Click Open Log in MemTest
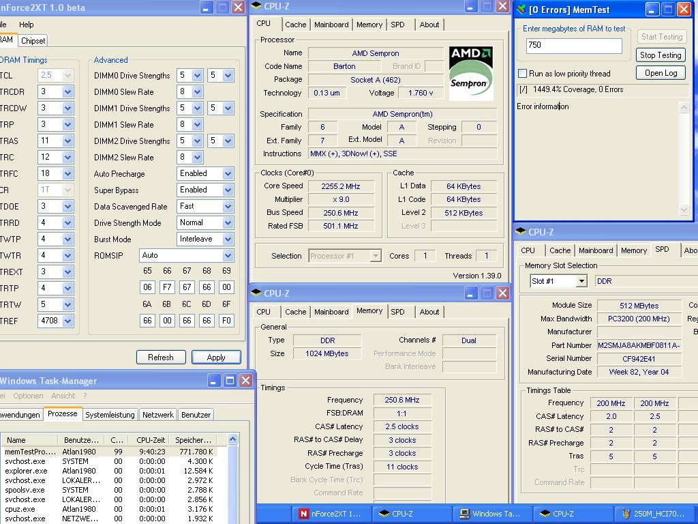 point(661,72)
